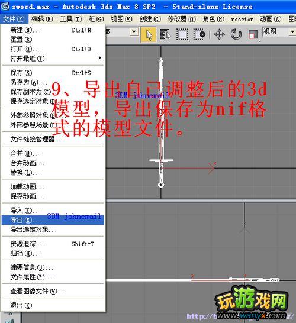Click the sword model in top viewport
296x323 pixels.
161,123
